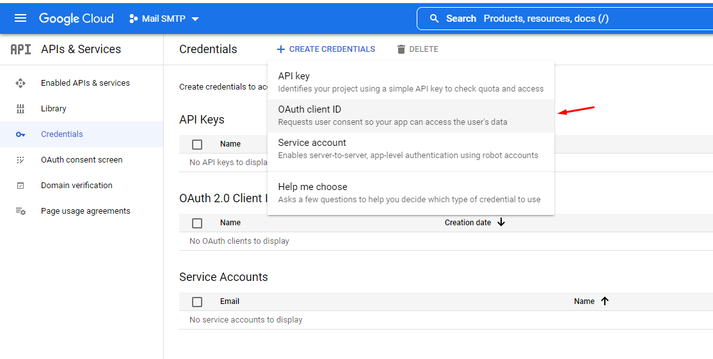
Task: Click the Enabled APIs & services icon
Action: [20, 83]
